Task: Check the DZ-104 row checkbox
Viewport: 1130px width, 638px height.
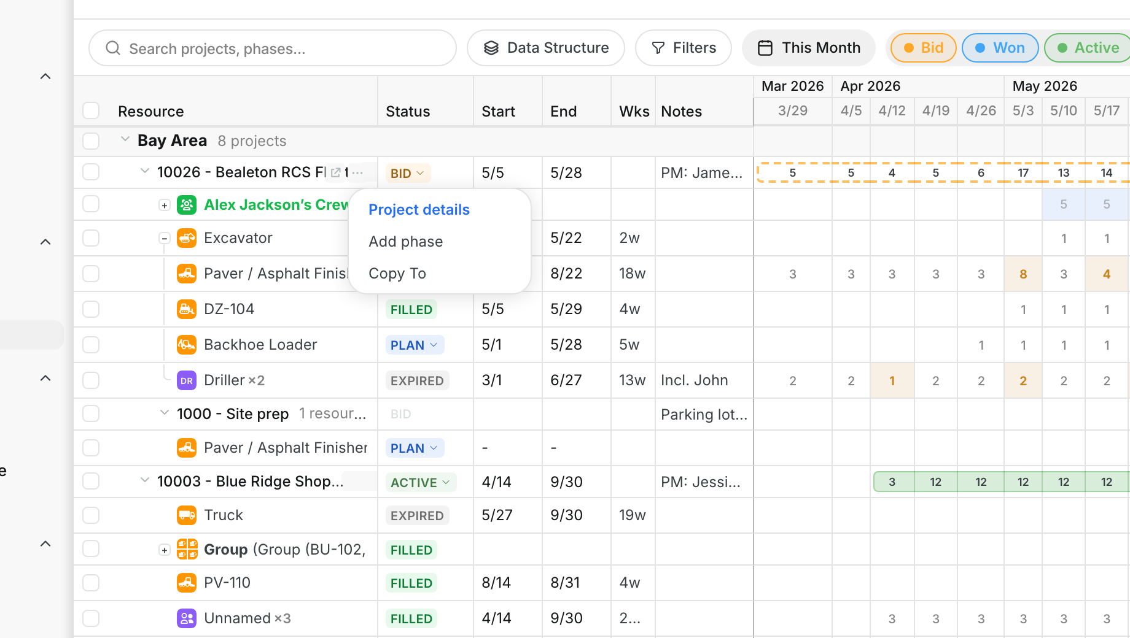Action: (x=91, y=309)
